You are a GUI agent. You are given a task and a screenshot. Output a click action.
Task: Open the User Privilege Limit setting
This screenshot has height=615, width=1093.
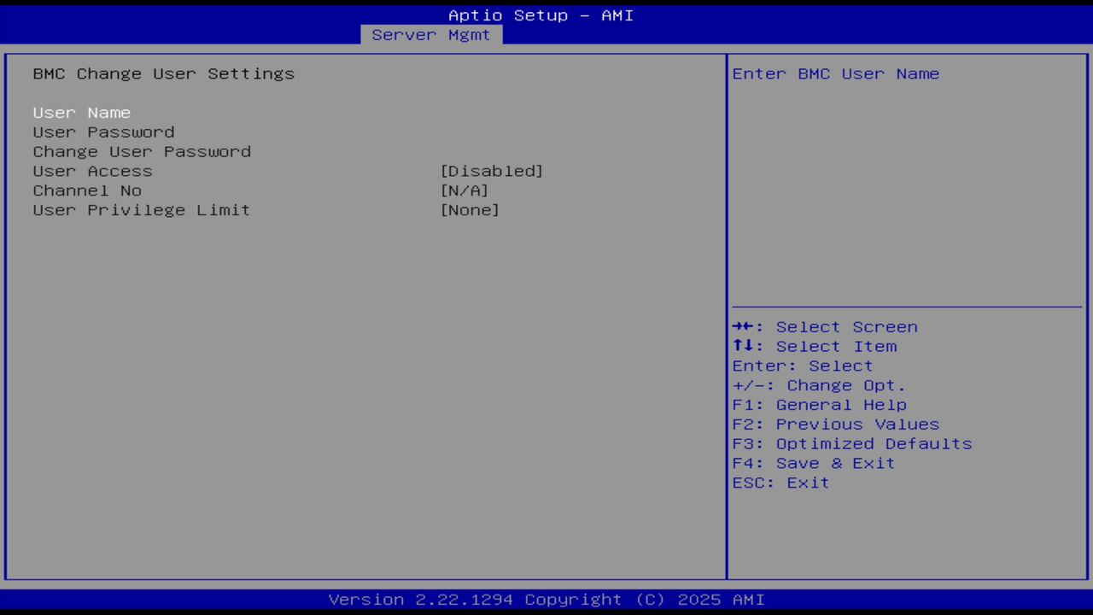(141, 210)
